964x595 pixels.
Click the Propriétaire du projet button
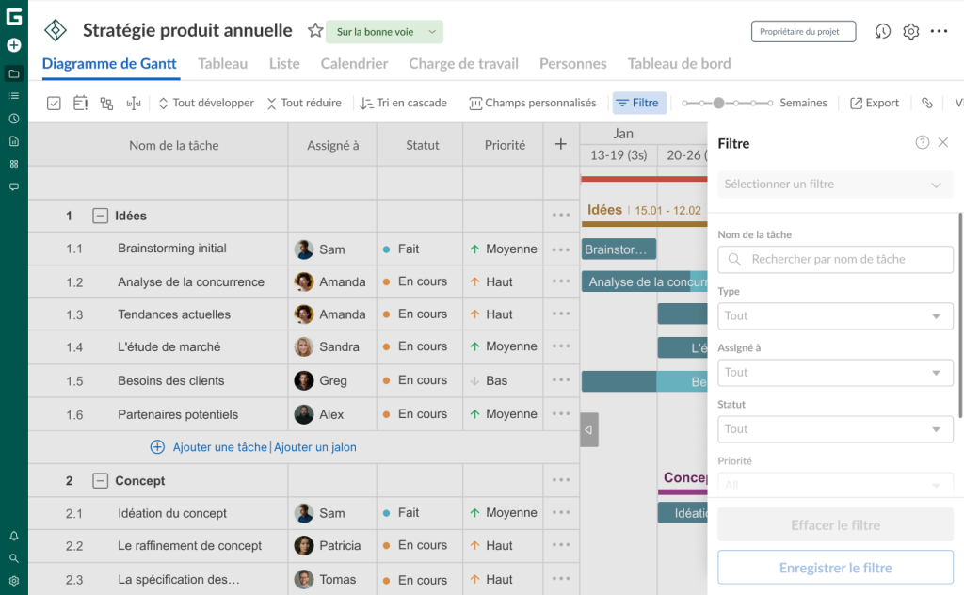pos(803,32)
